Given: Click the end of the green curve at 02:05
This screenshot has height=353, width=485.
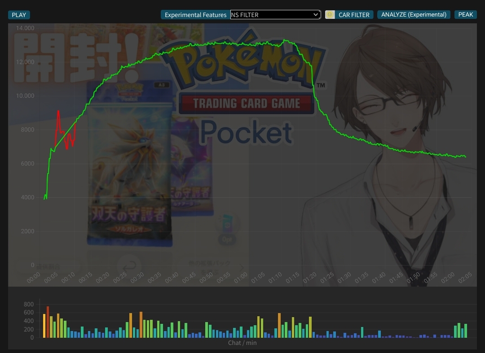Looking at the screenshot, I should pyautogui.click(x=465, y=157).
